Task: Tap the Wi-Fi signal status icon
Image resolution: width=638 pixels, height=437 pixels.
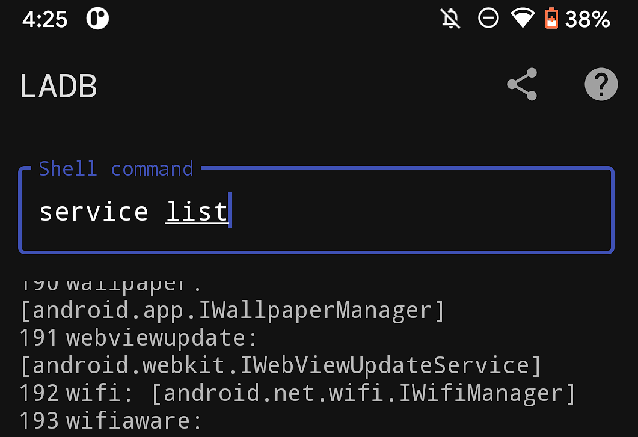Action: click(523, 19)
